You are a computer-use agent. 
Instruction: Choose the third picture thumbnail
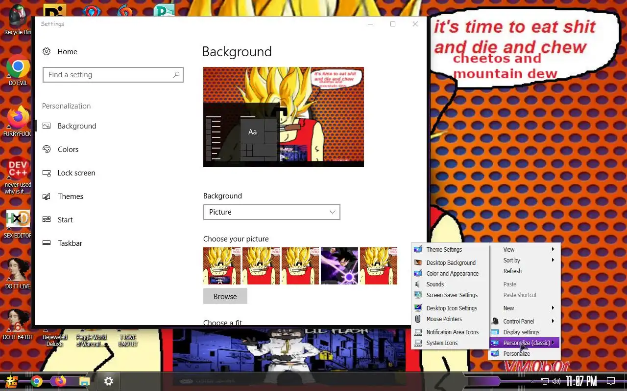[300, 266]
